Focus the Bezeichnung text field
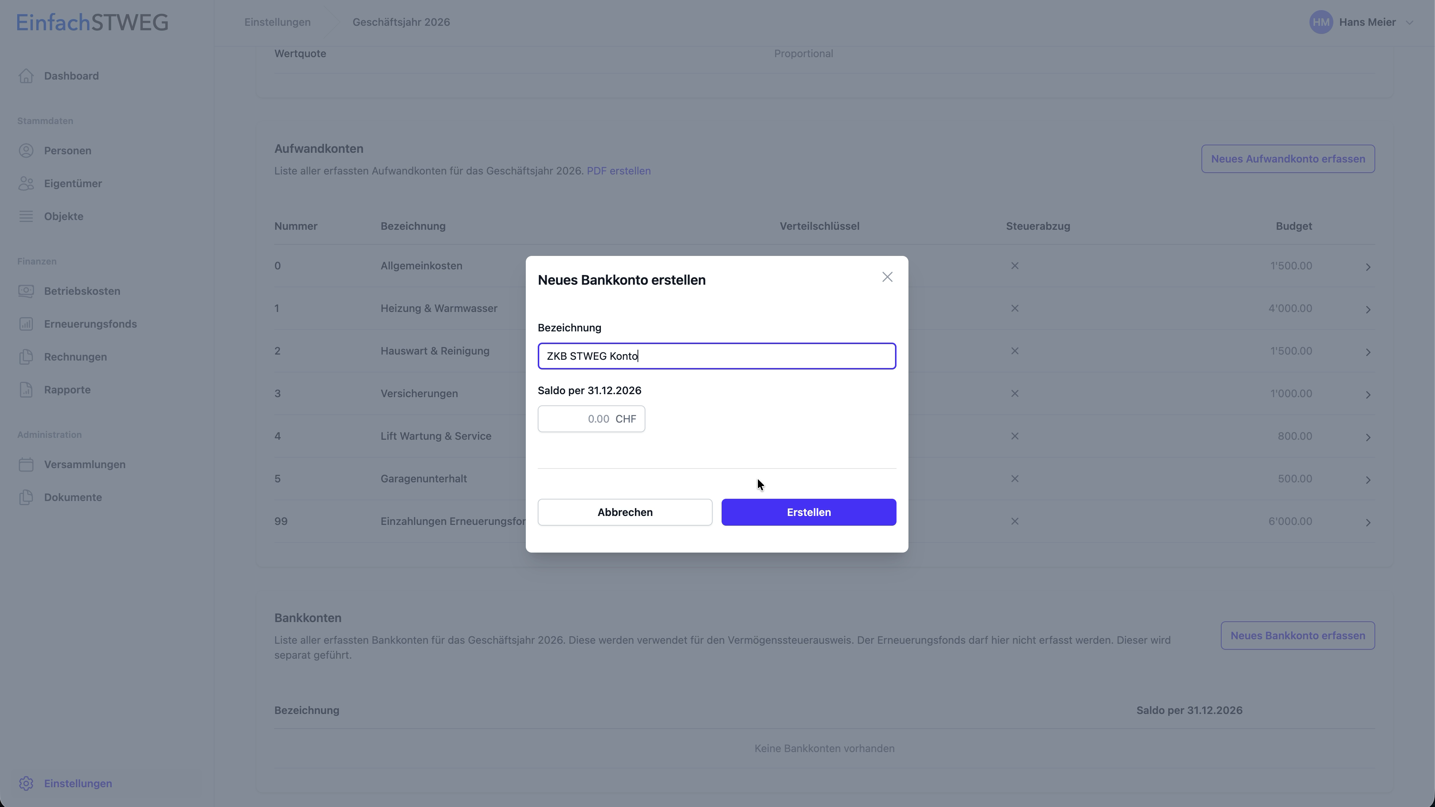Screen dimensions: 1435x807 pyautogui.click(x=716, y=356)
